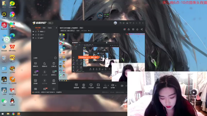Open the hamburger main menu
207x116 pixels.
[x=134, y=23]
